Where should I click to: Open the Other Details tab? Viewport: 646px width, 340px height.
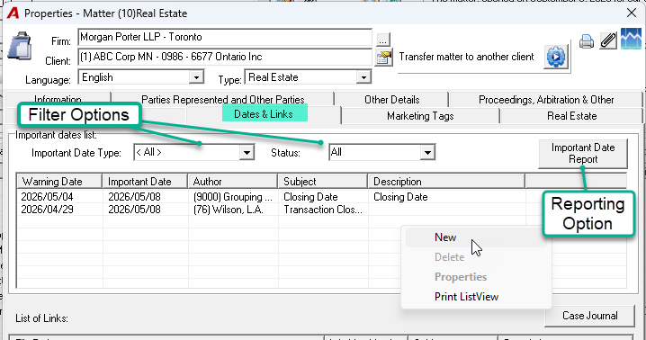[391, 100]
